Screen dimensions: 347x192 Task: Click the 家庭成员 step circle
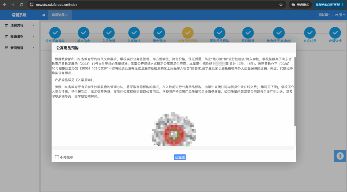click(310, 33)
